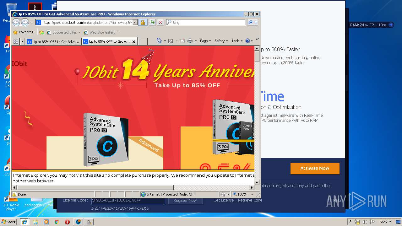Expand command bar overflow chevron
This screenshot has height=226, width=402.
[258, 39]
